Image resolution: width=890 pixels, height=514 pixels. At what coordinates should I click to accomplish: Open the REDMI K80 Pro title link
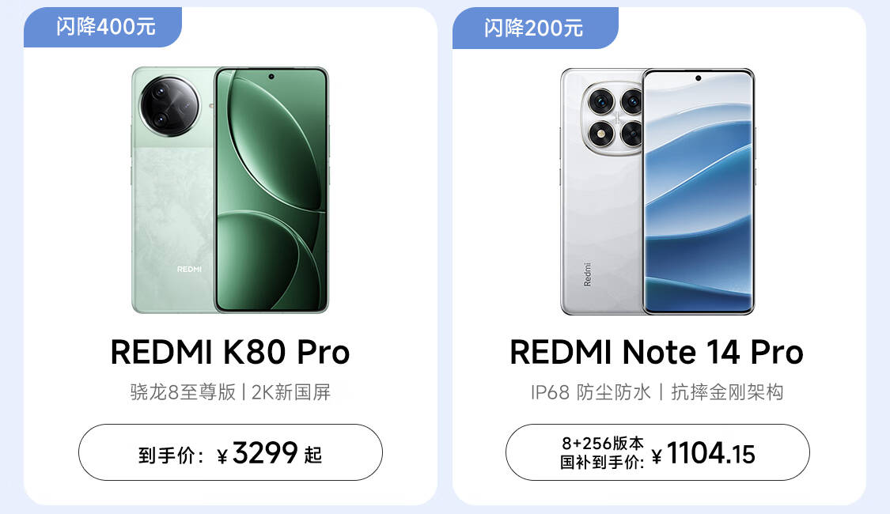click(230, 353)
